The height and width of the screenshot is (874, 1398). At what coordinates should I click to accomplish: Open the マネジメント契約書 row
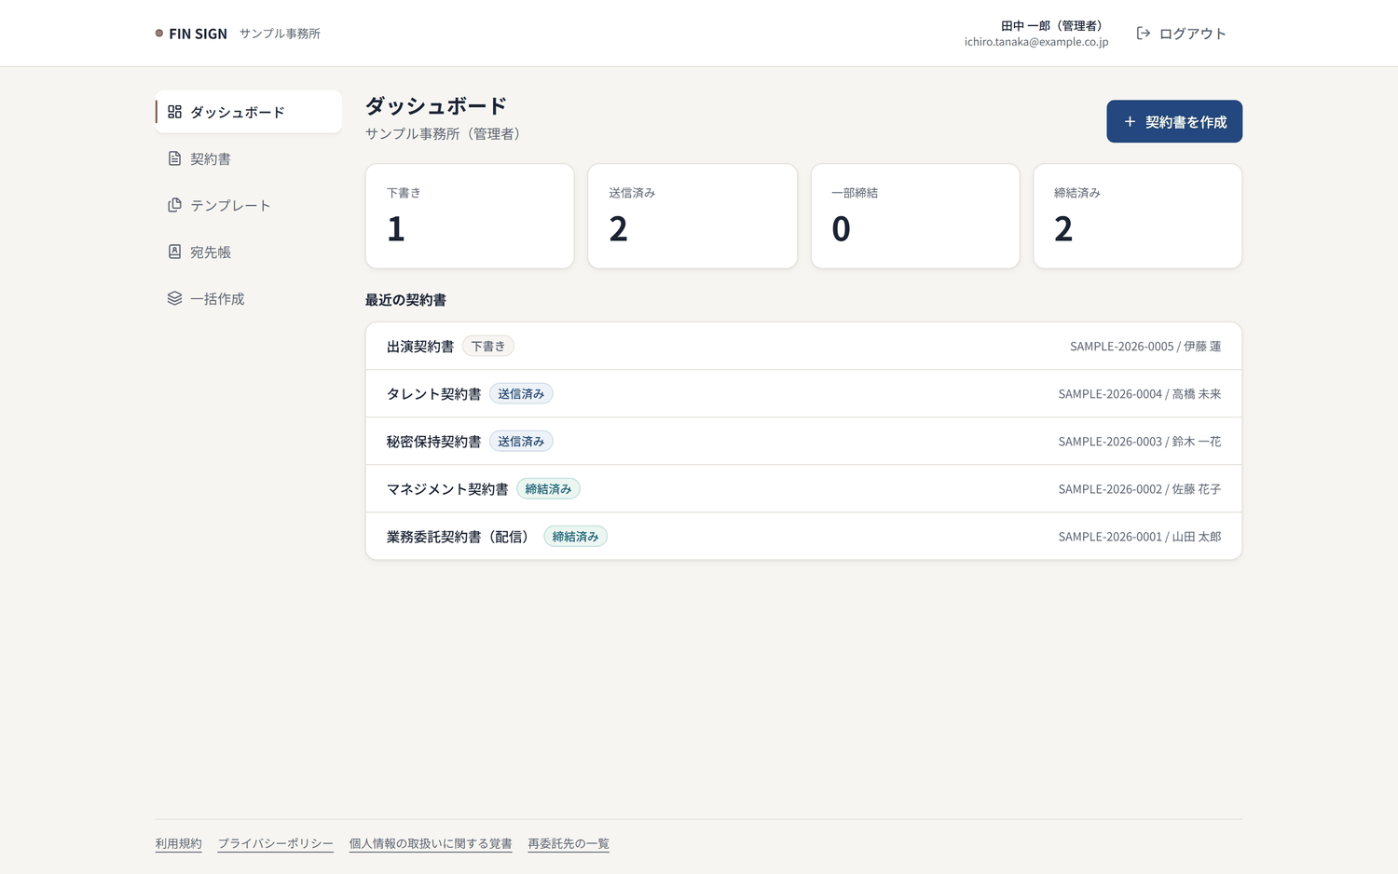(803, 489)
